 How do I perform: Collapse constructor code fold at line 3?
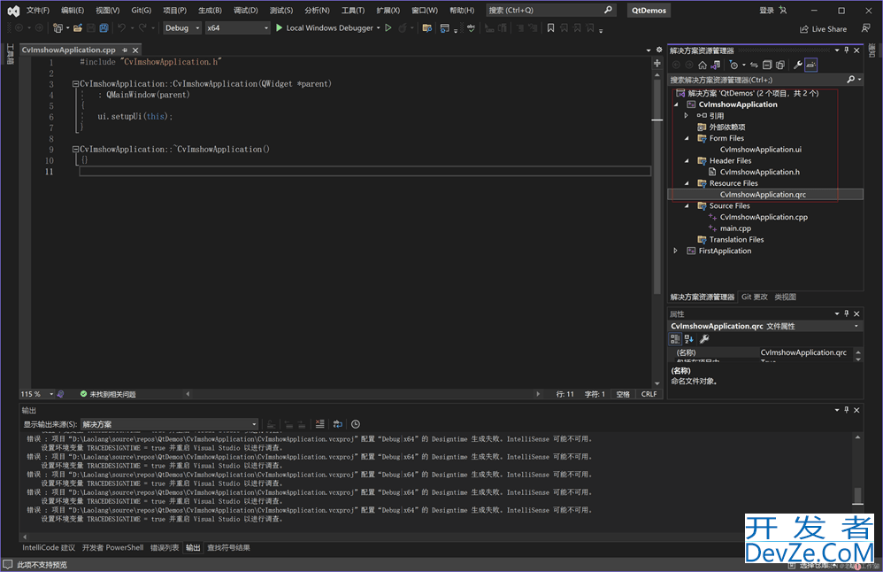pyautogui.click(x=75, y=84)
